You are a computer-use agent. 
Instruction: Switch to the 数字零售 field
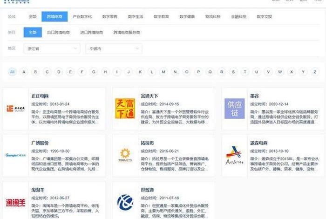pyautogui.click(x=110, y=17)
